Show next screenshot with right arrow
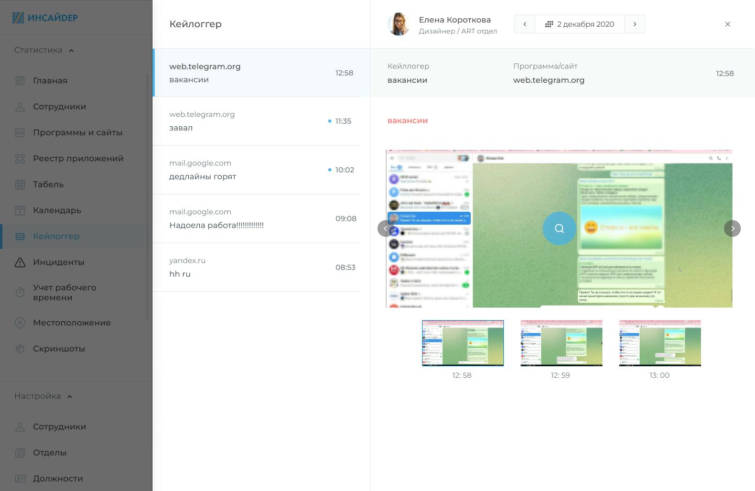The height and width of the screenshot is (491, 755). point(732,228)
